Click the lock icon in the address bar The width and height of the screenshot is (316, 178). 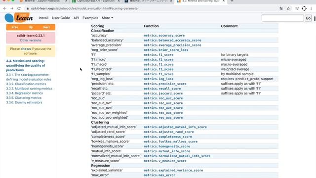click(28, 8)
